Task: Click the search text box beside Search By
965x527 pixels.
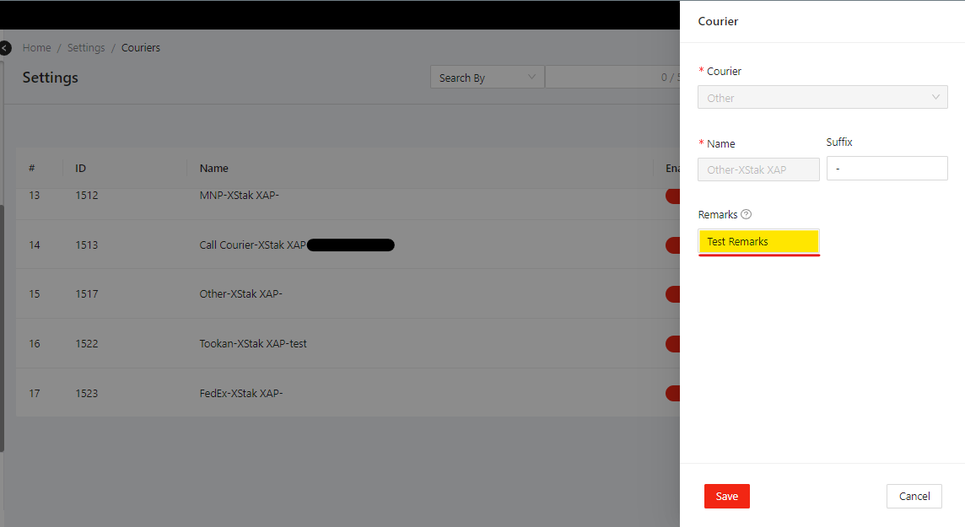Action: click(x=612, y=78)
